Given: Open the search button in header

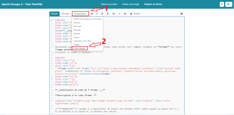Looking at the screenshot, I should 222,4.
